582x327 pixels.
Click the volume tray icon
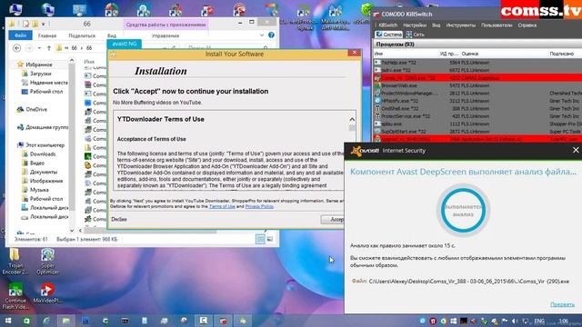click(515, 321)
